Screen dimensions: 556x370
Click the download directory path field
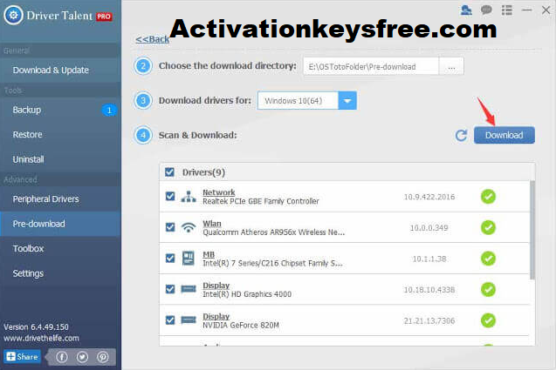click(x=371, y=66)
